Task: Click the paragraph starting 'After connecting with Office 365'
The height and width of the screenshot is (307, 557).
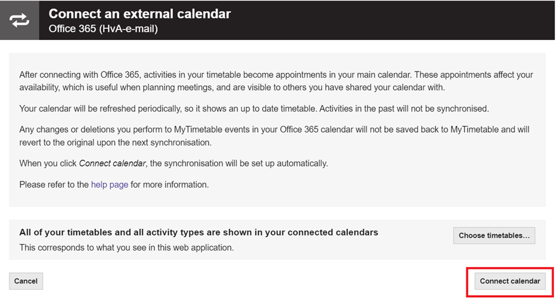Action: pos(276,81)
